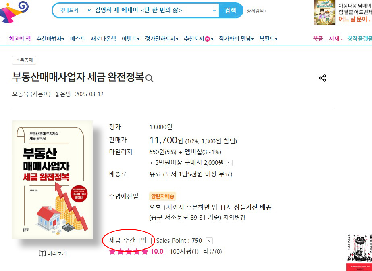Click the open-book 미리보기 preview icon
This screenshot has width=372, height=271.
click(42, 254)
